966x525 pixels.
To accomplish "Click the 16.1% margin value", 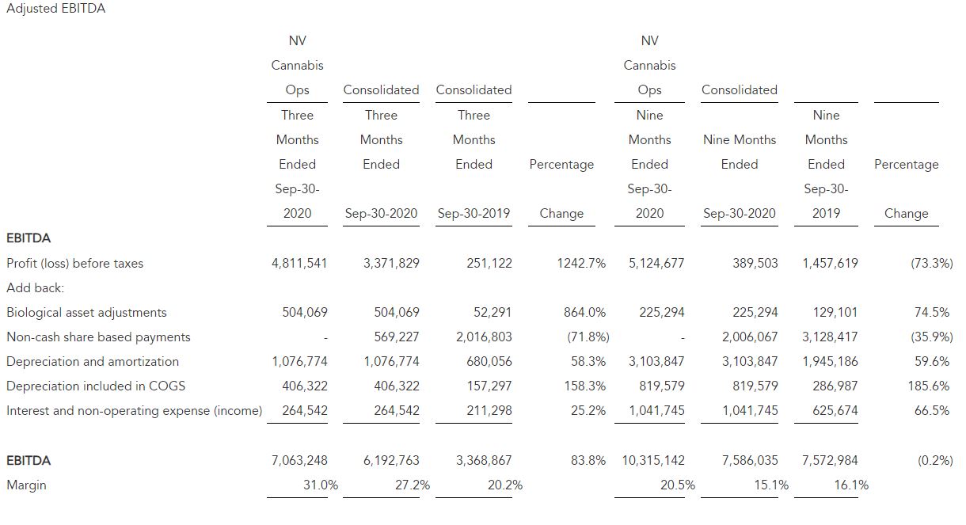I will coord(851,485).
